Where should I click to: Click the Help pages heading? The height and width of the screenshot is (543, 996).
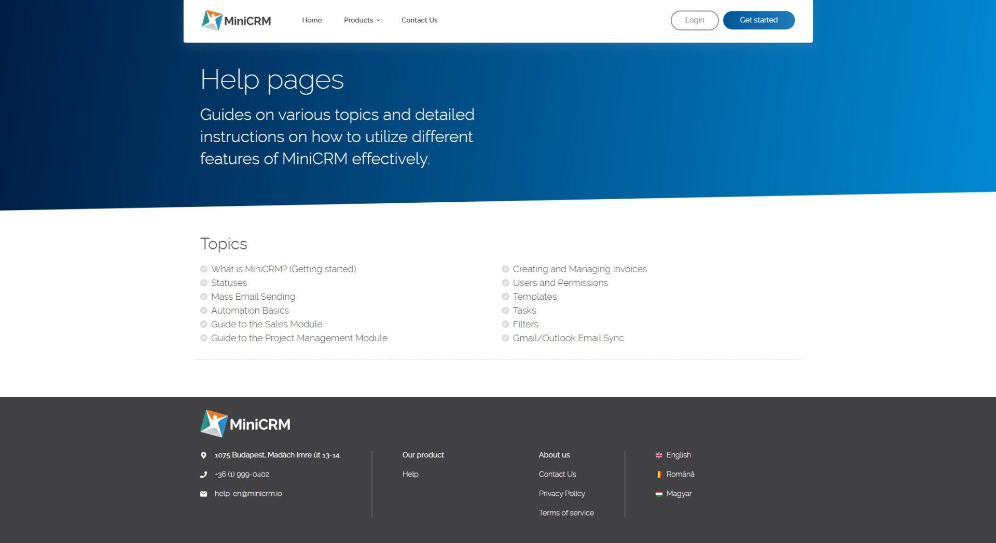tap(272, 80)
